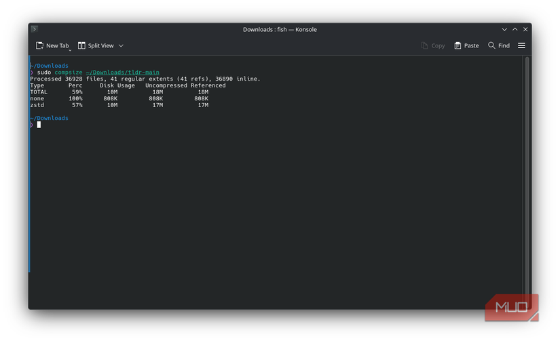The height and width of the screenshot is (343, 560).
Task: Close the Konsole window
Action: (525, 29)
